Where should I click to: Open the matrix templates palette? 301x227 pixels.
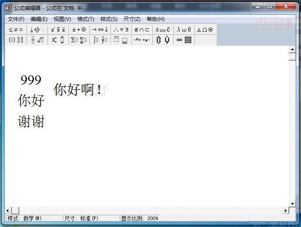tap(184, 40)
